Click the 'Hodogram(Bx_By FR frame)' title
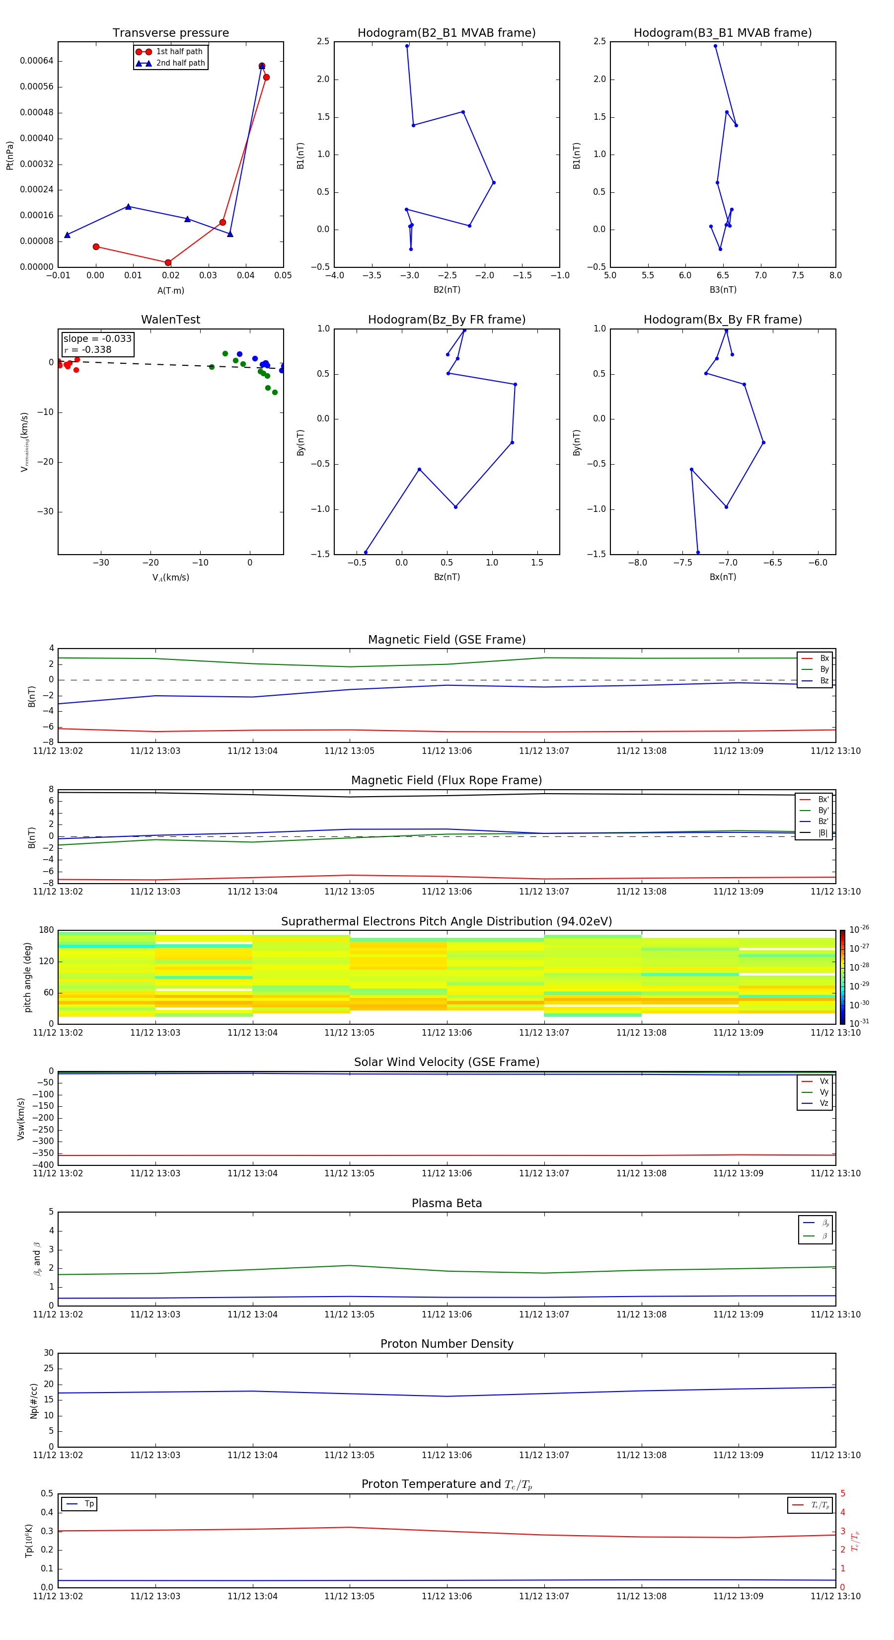 pos(723,320)
